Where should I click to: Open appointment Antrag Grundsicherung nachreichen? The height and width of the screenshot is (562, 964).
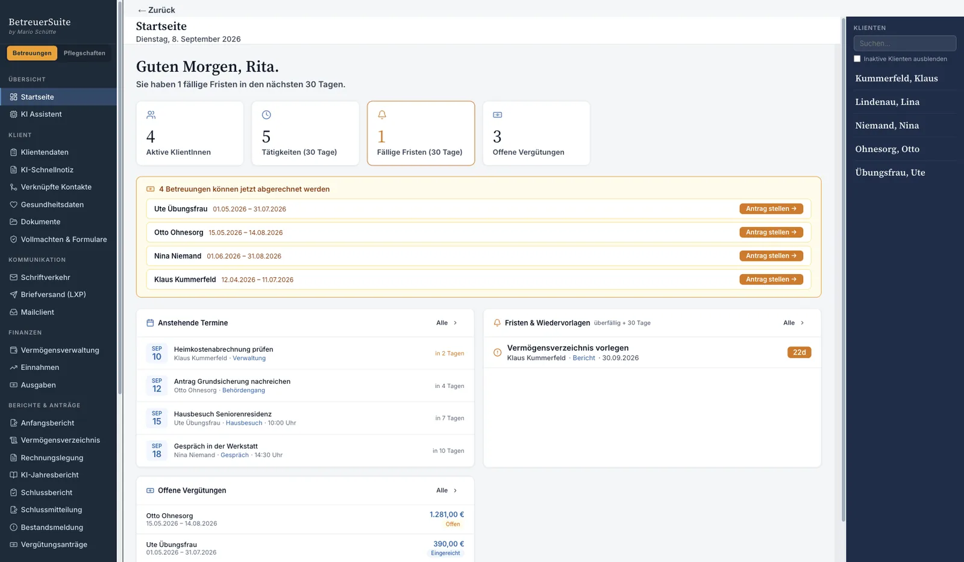click(x=305, y=386)
